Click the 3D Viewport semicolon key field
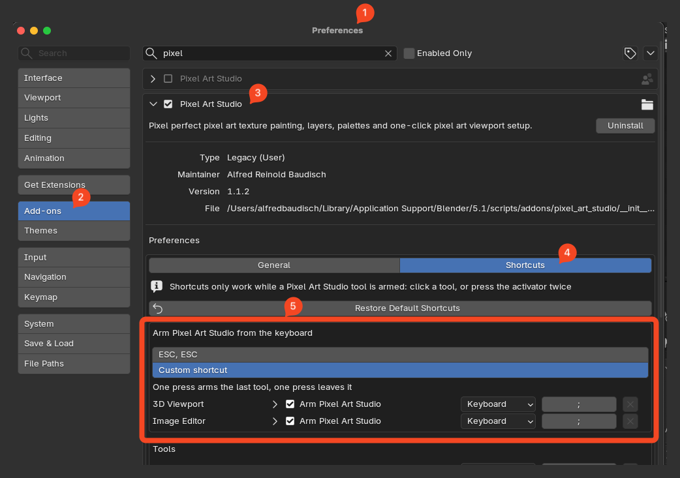This screenshot has width=680, height=478. tap(579, 404)
